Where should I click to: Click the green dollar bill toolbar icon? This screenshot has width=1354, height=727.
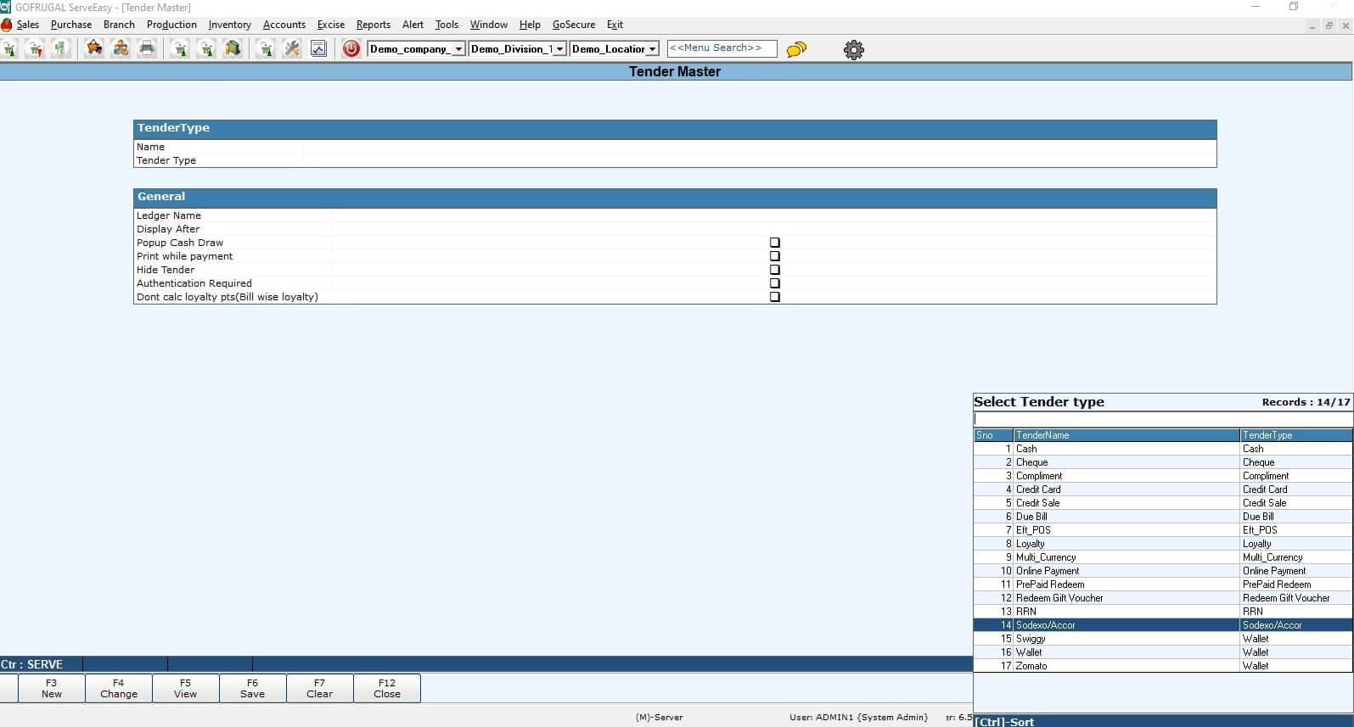60,49
